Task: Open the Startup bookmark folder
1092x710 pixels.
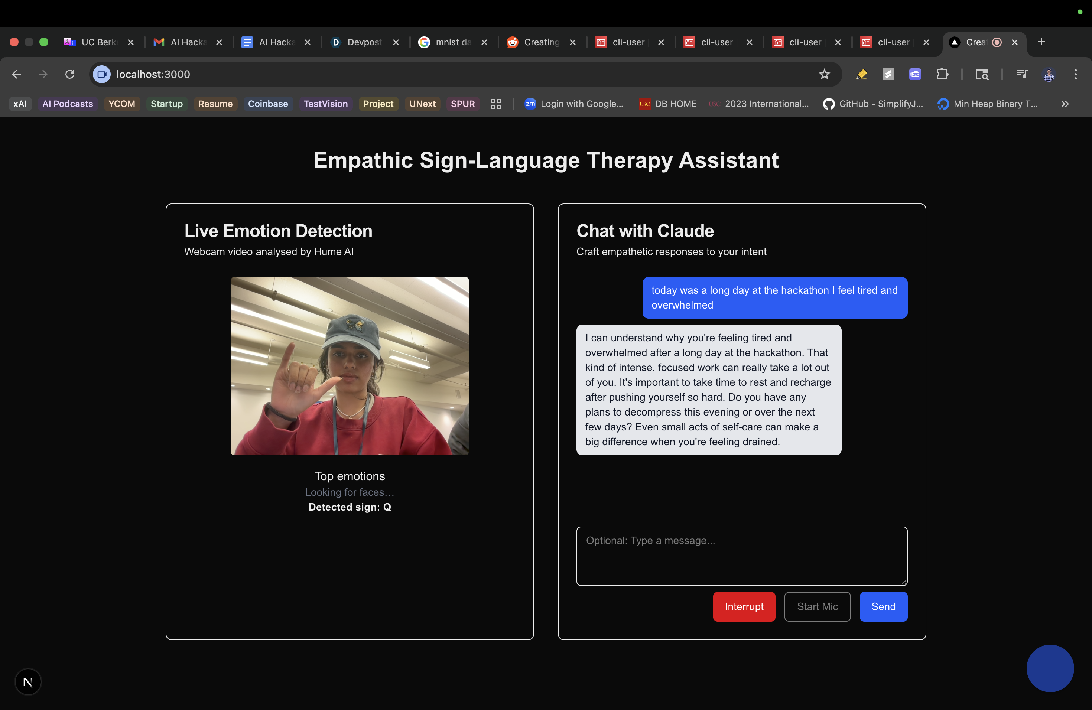Action: point(166,104)
